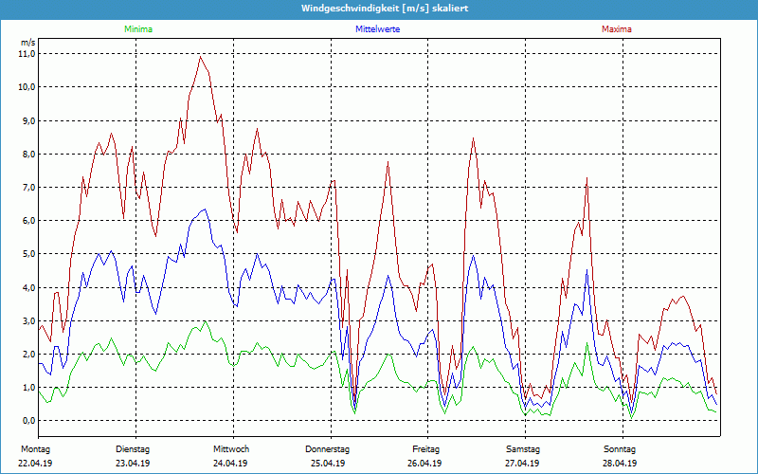Click the 'Sonntag' day label
Viewport: 758px width, 474px height.
pyautogui.click(x=620, y=449)
